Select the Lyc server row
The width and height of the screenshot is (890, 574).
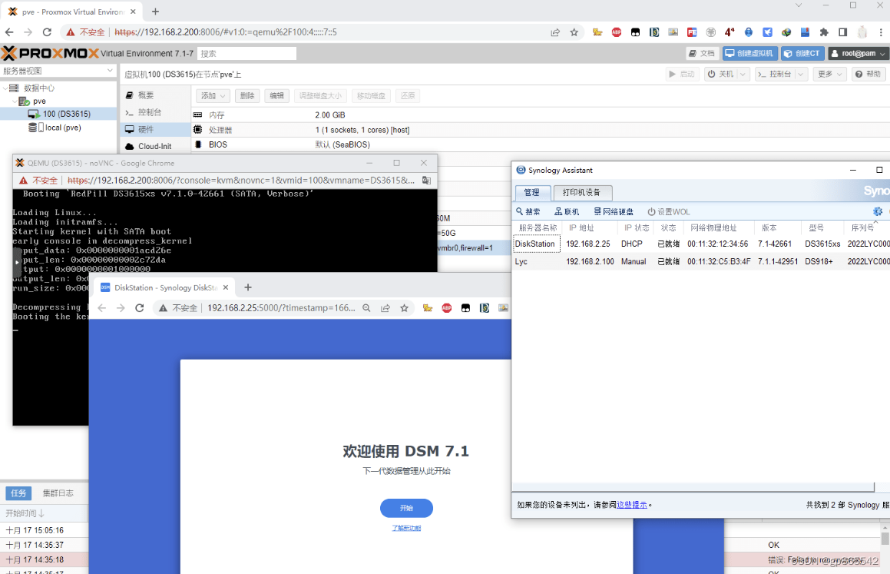point(701,262)
